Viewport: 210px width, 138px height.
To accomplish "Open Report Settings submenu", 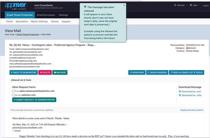I will click(39, 21).
